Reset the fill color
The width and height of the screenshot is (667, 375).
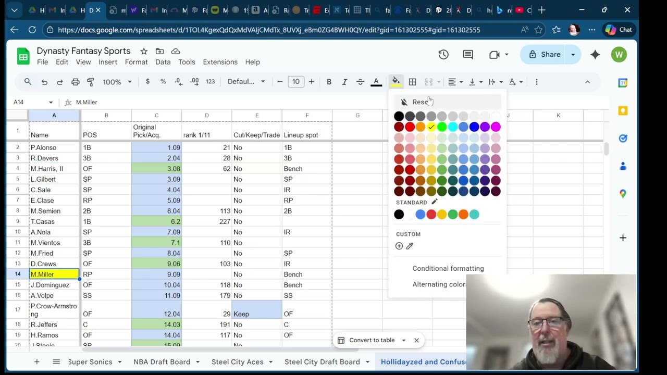pos(448,102)
